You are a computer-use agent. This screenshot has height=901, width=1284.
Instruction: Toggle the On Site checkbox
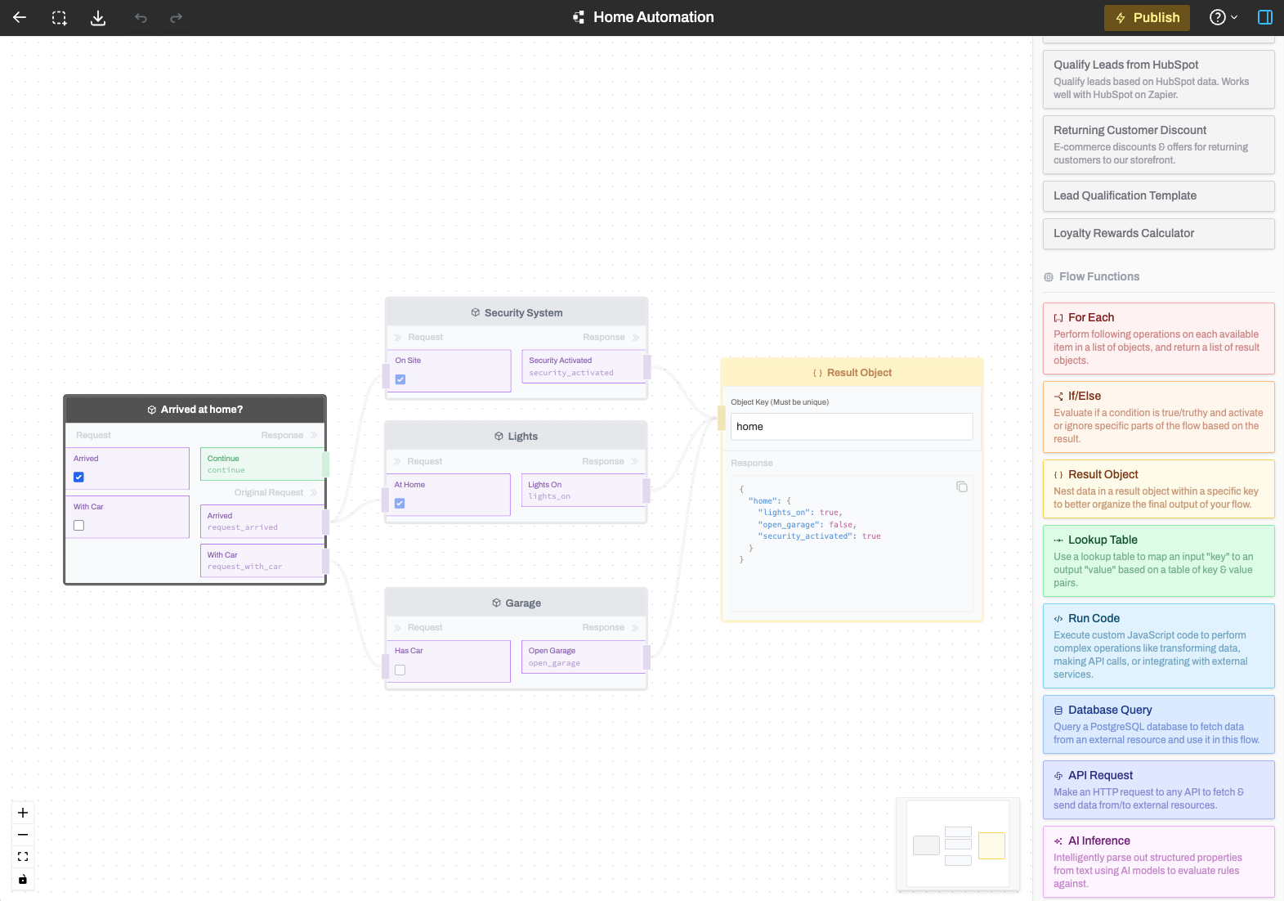point(400,379)
